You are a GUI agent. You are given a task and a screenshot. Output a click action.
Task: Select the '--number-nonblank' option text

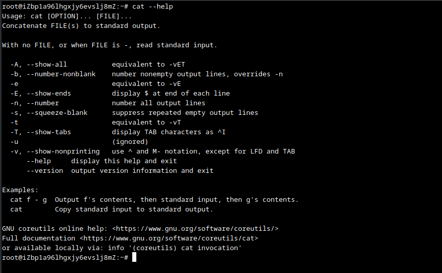[61, 74]
